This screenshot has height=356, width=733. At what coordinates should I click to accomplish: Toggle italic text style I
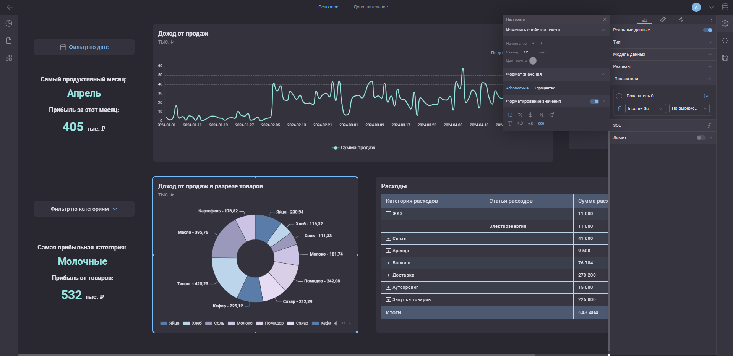click(541, 44)
